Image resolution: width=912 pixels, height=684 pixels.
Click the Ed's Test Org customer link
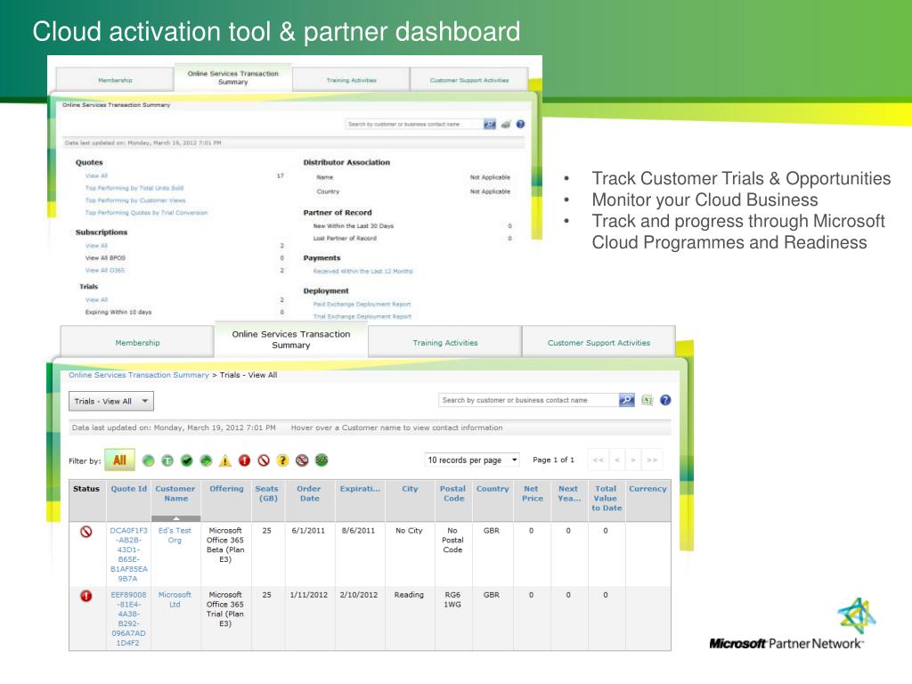175,535
